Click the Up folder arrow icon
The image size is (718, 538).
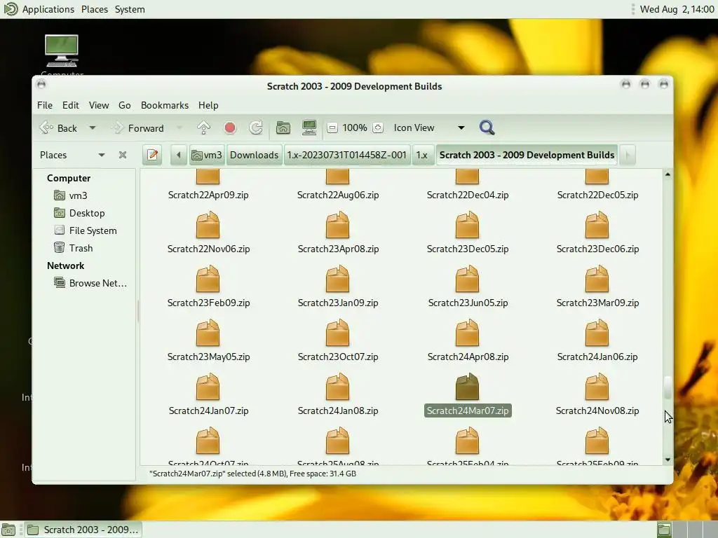[203, 127]
